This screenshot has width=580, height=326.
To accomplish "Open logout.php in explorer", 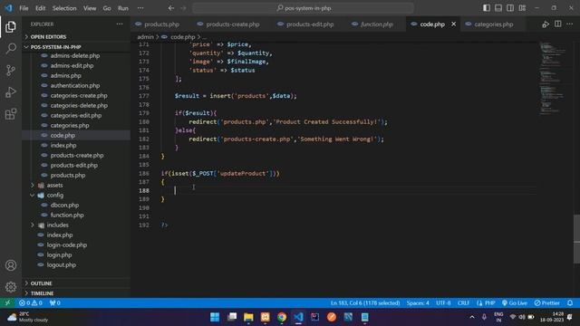I will 61,265.
